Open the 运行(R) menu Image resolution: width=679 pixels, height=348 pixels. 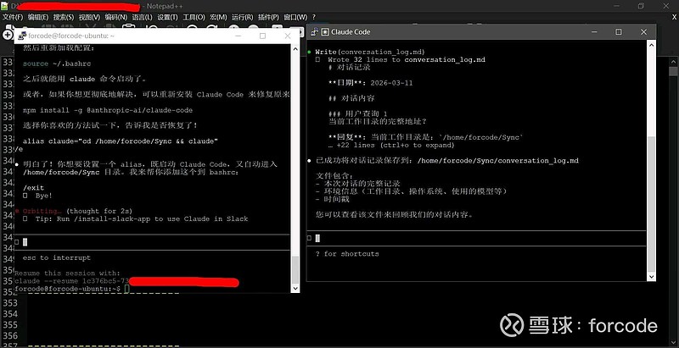coord(242,17)
